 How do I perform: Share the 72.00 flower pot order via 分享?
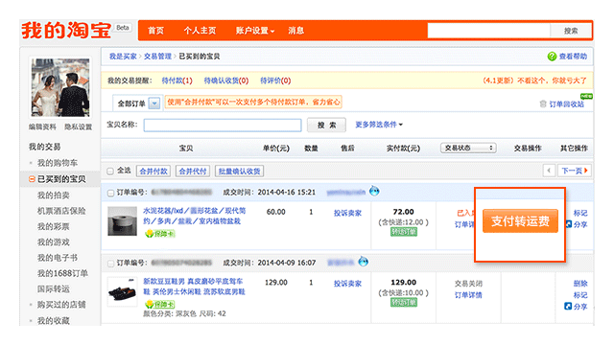point(577,224)
